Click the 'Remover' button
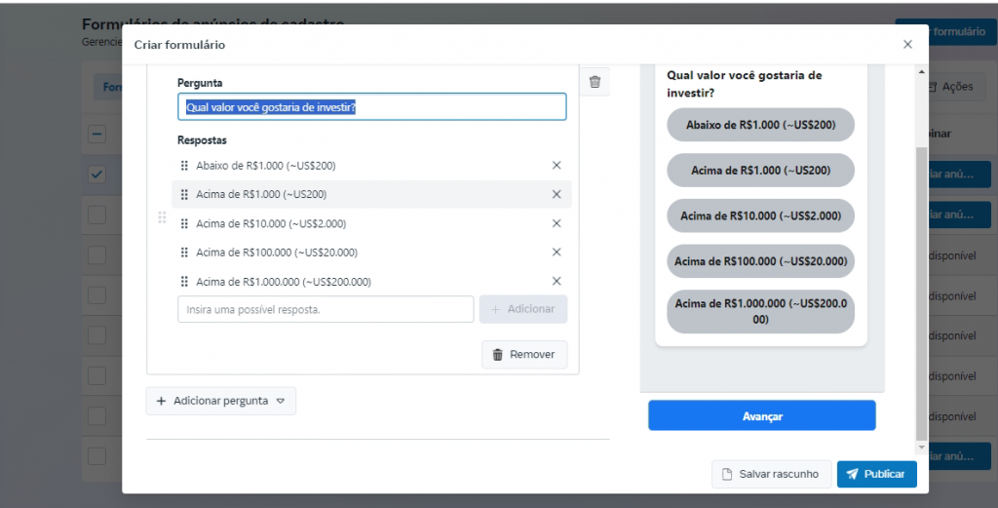Image resolution: width=998 pixels, height=508 pixels. (x=524, y=355)
